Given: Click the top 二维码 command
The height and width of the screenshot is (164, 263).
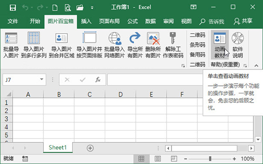Looking at the screenshot, I should [x=197, y=35].
